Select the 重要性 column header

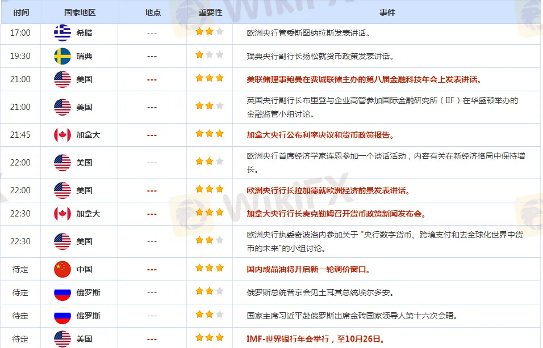pyautogui.click(x=210, y=12)
